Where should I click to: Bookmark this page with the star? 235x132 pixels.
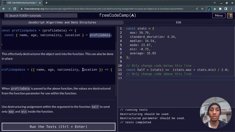(202, 9)
